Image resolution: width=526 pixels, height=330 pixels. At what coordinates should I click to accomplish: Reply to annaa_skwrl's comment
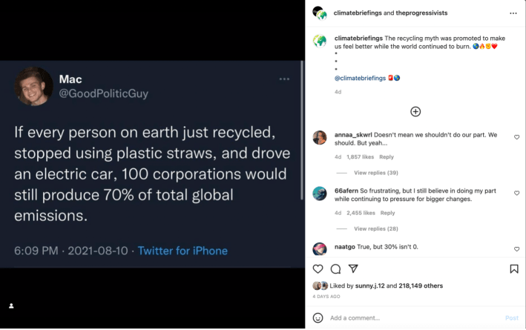pyautogui.click(x=387, y=157)
